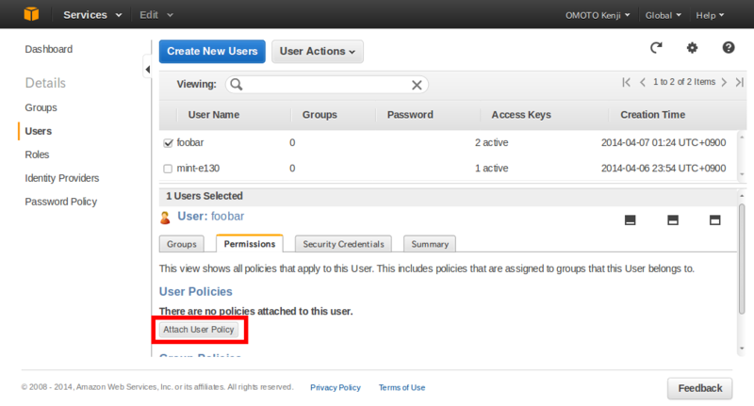Viewport: 754px width, 406px height.
Task: Refresh the users list with the reload icon
Action: point(656,47)
